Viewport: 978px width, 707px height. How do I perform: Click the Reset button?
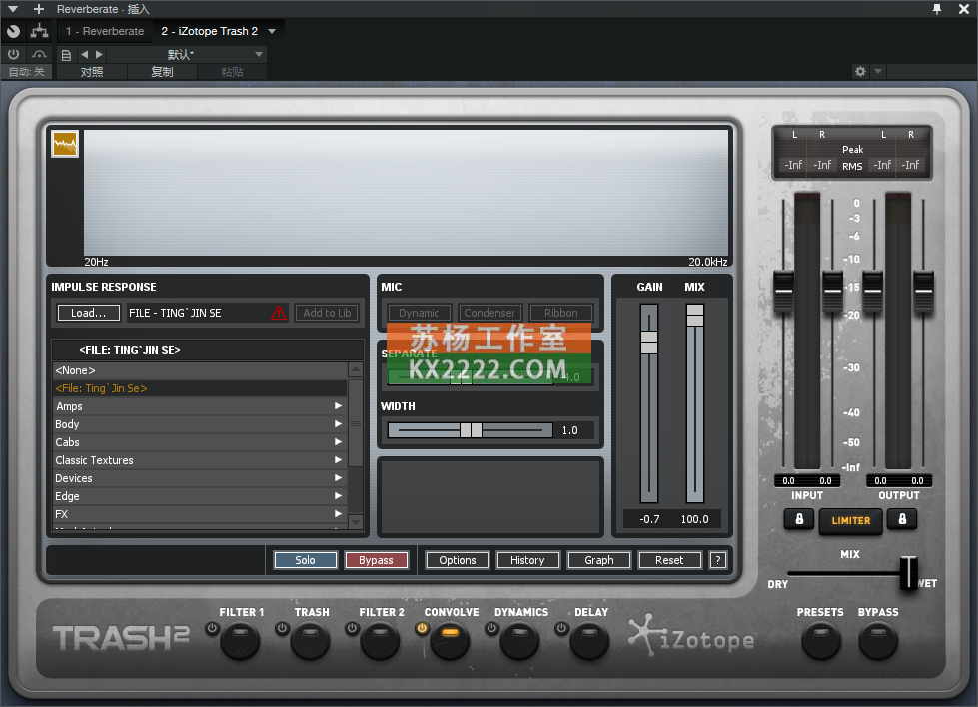[669, 560]
